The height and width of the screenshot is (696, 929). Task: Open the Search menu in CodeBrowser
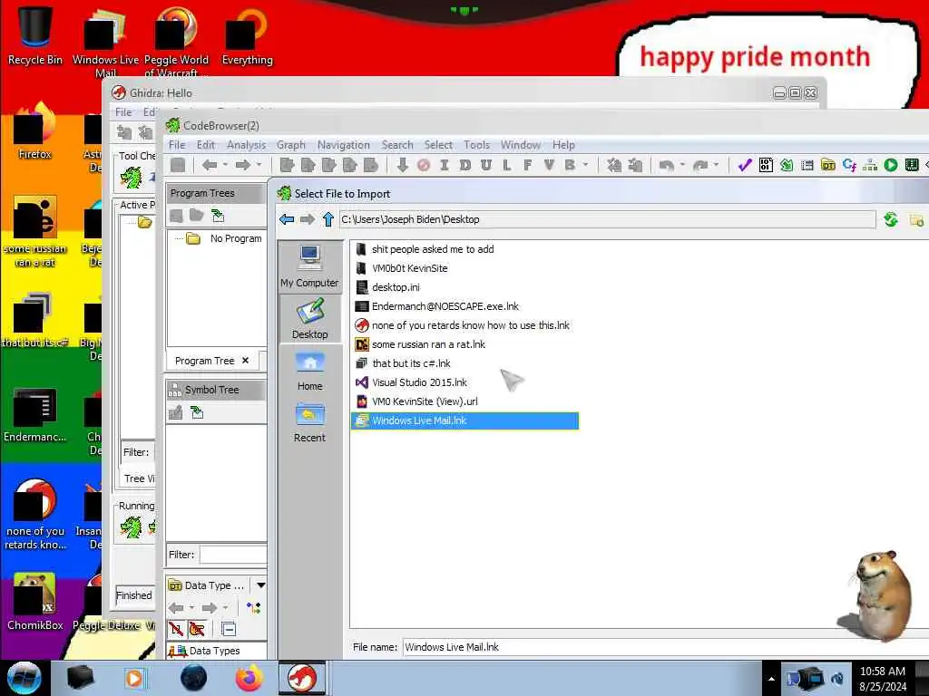397,145
